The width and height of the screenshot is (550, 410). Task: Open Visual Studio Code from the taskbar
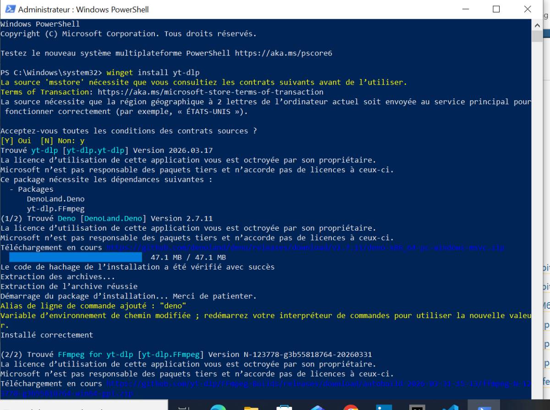pos(450,406)
